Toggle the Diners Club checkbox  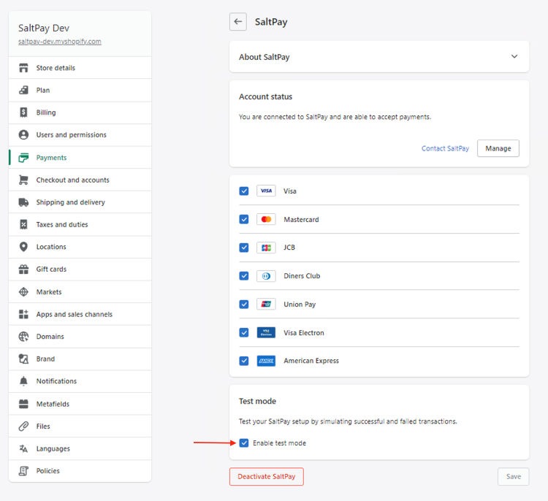tap(244, 276)
